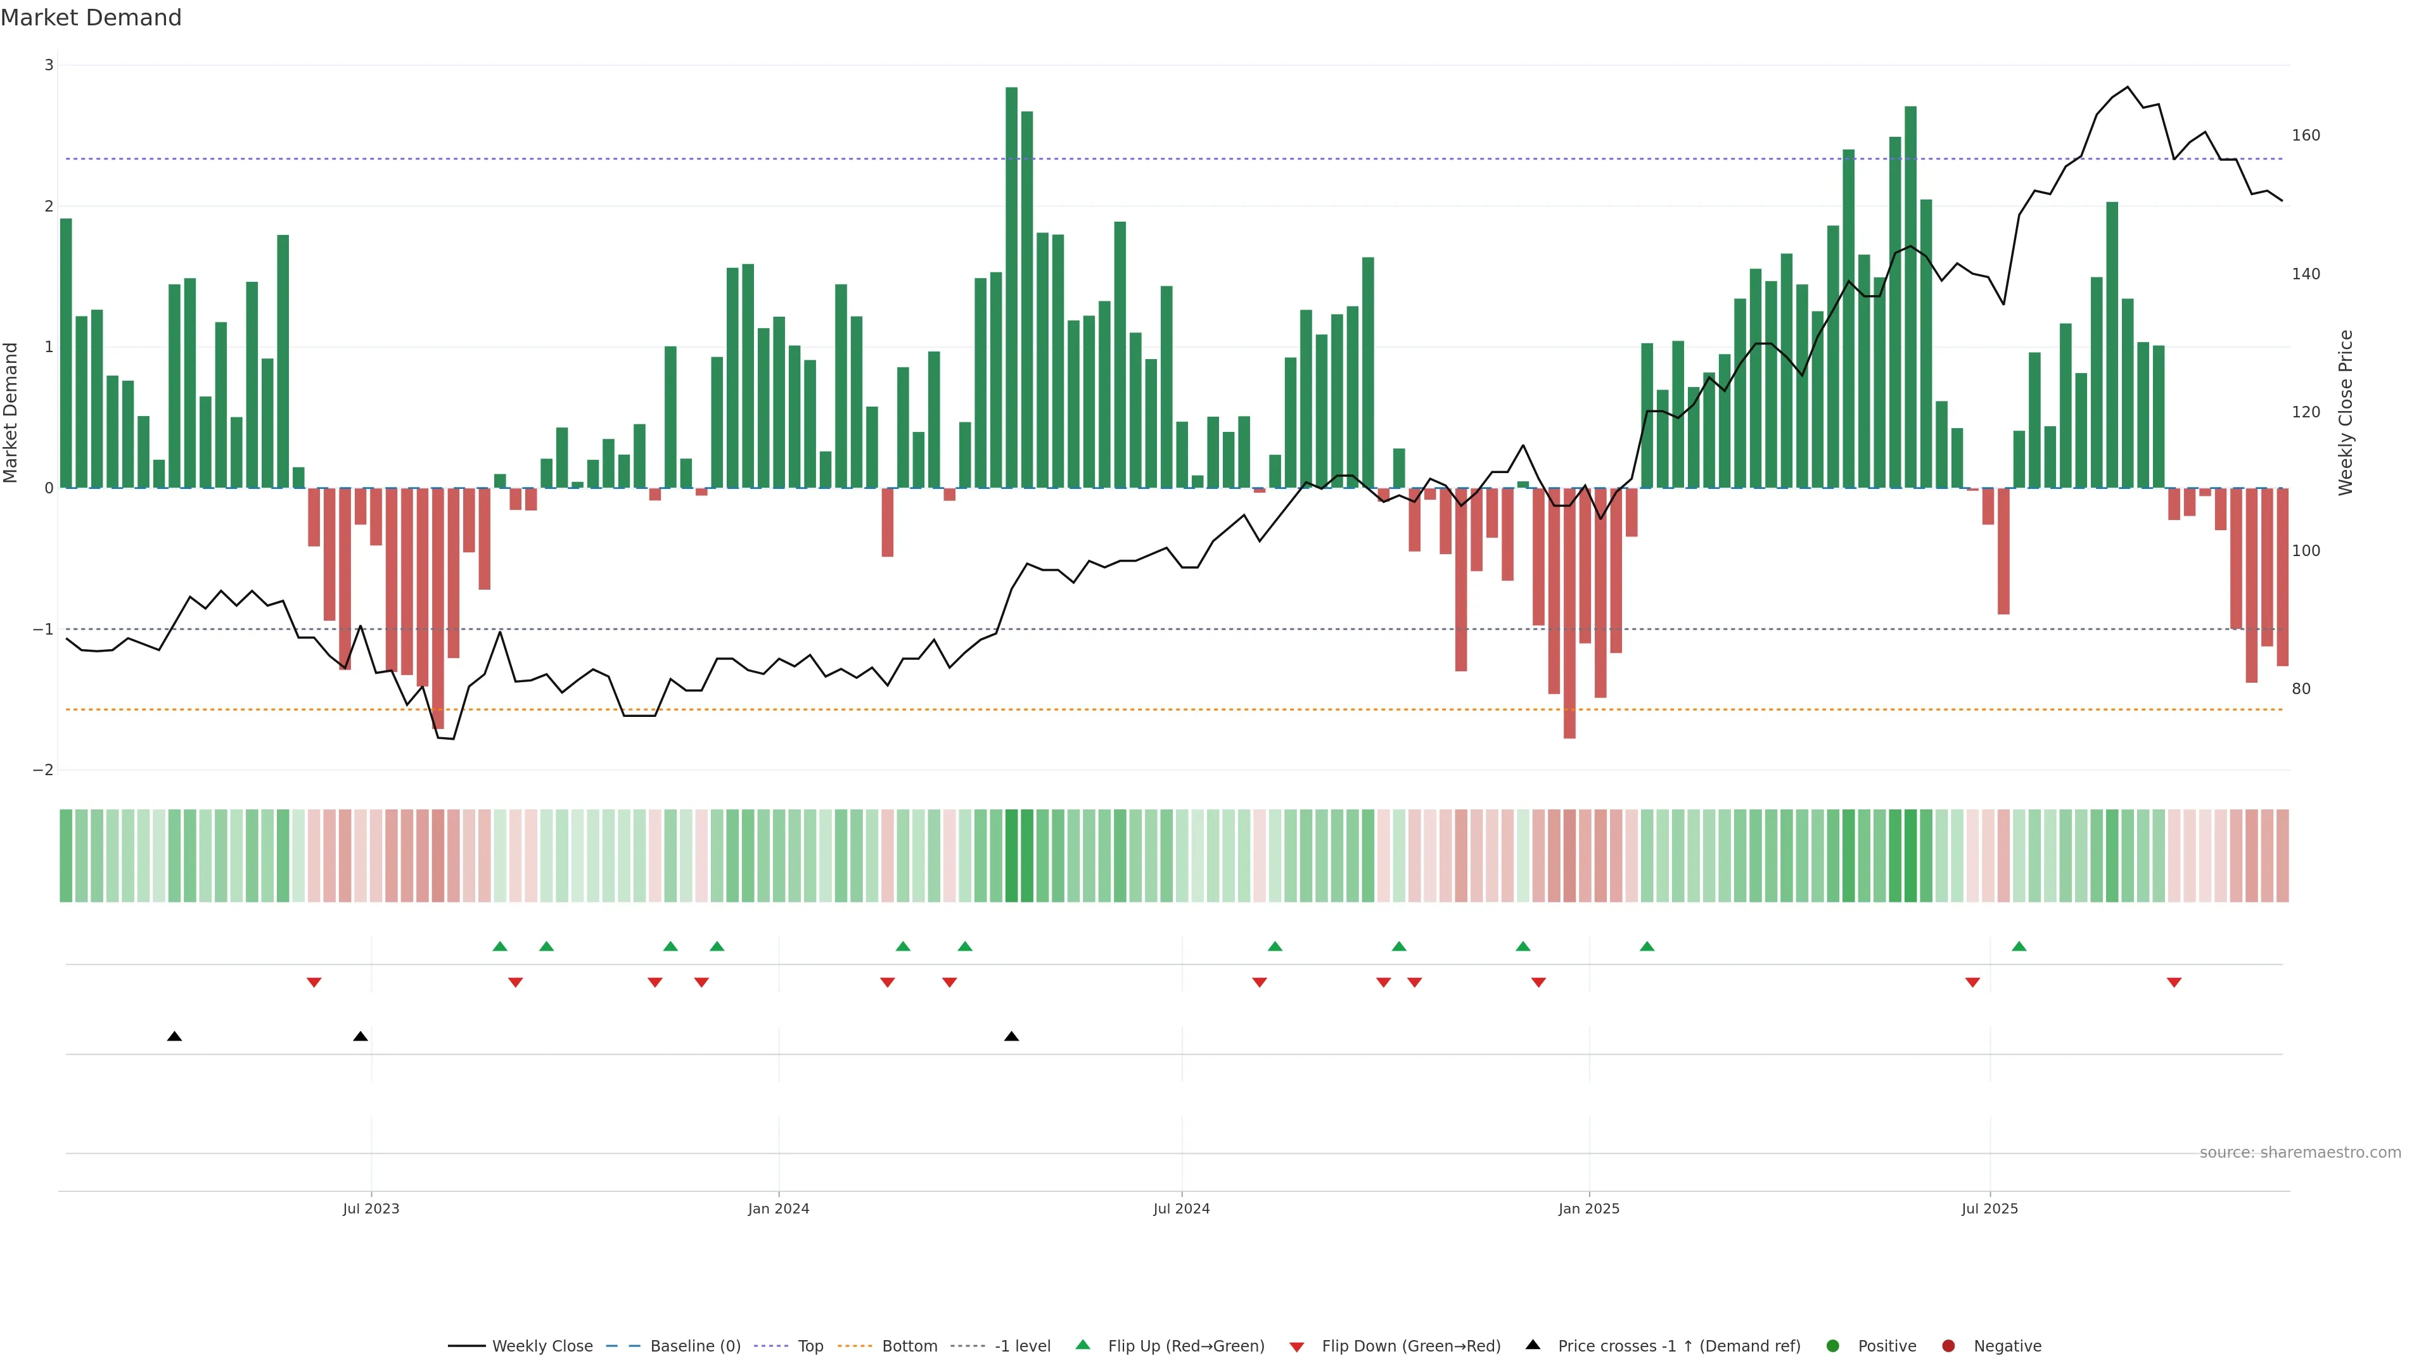Click the red Negative legend dot

1948,1346
